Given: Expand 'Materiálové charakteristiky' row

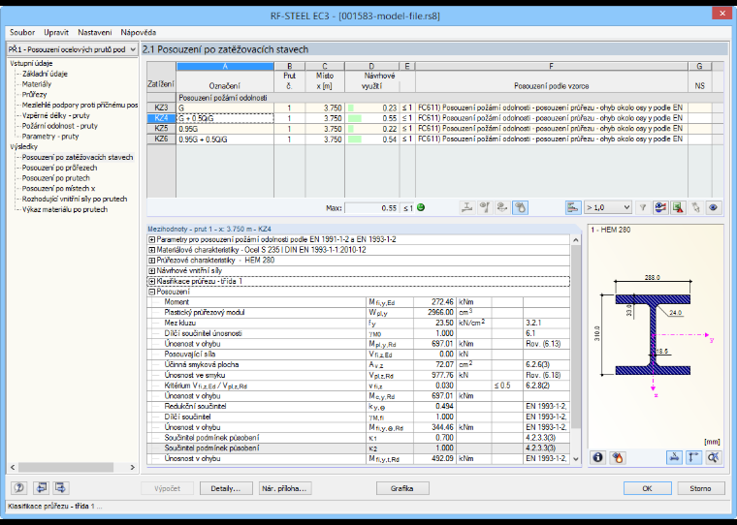Looking at the screenshot, I should coord(152,250).
